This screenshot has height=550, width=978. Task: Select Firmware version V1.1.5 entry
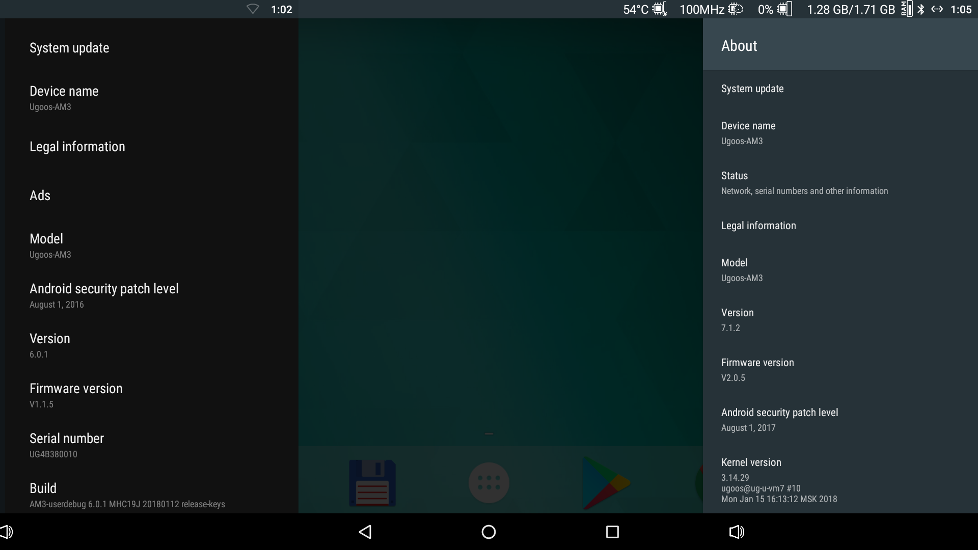tap(151, 395)
